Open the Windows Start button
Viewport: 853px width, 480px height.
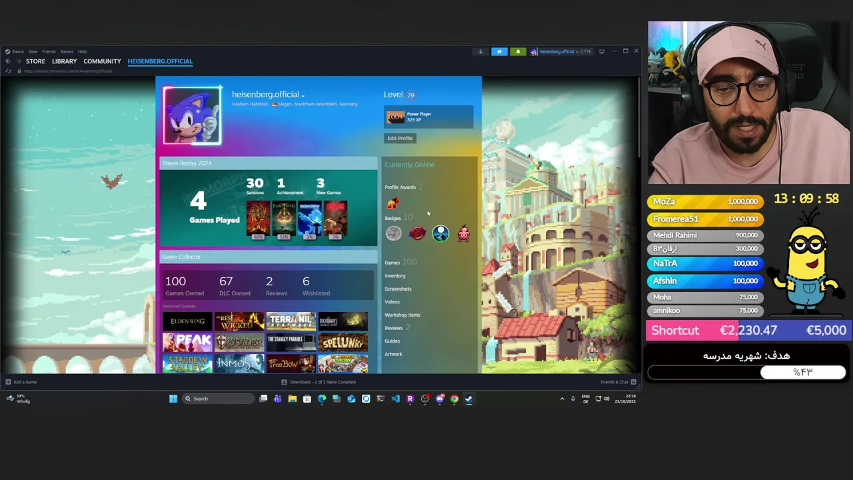173,399
